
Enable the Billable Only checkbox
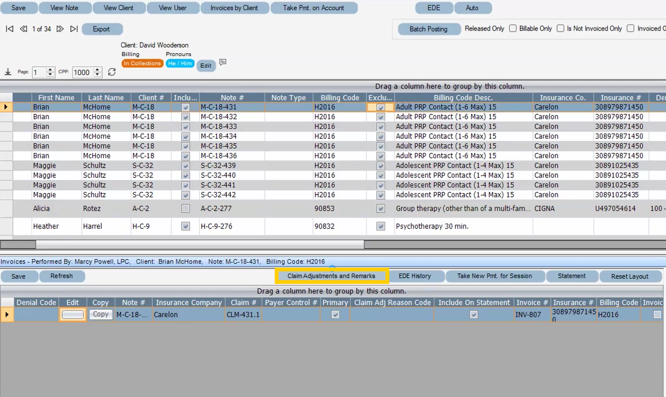click(x=512, y=28)
